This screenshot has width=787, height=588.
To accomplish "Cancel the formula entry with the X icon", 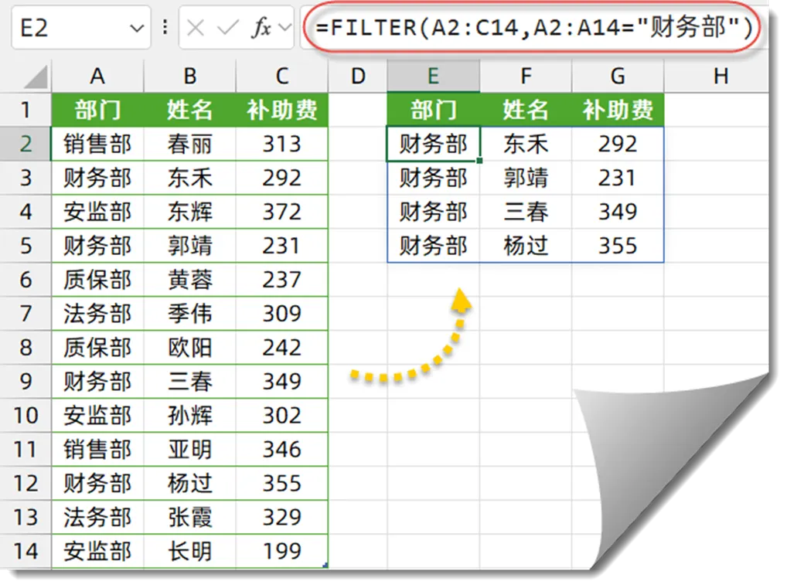I will point(195,28).
